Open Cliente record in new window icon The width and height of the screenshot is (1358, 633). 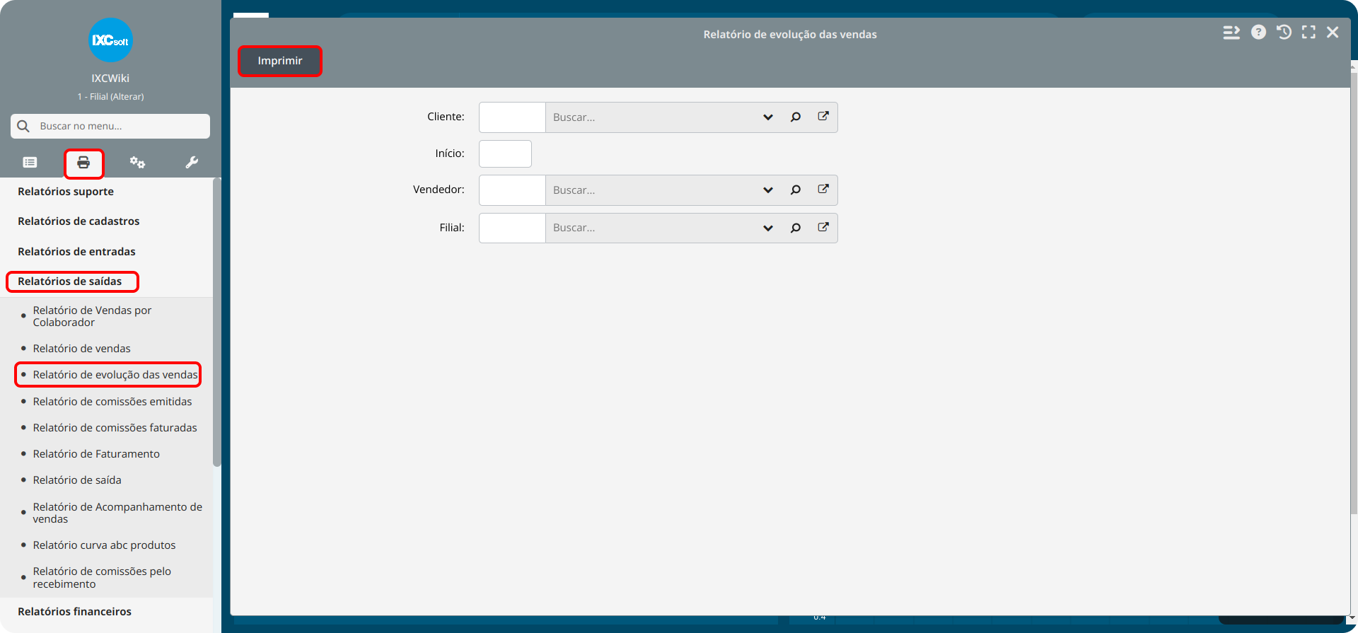pyautogui.click(x=823, y=117)
